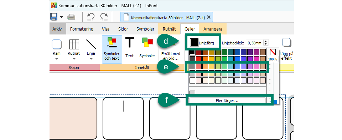This screenshot has height=140, width=342.
Task: Select the no-color transparent swatch
Action: click(273, 52)
